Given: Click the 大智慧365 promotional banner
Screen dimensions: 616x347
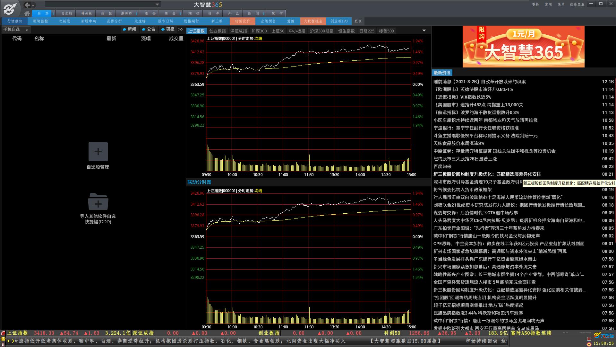Looking at the screenshot, I should click(523, 47).
